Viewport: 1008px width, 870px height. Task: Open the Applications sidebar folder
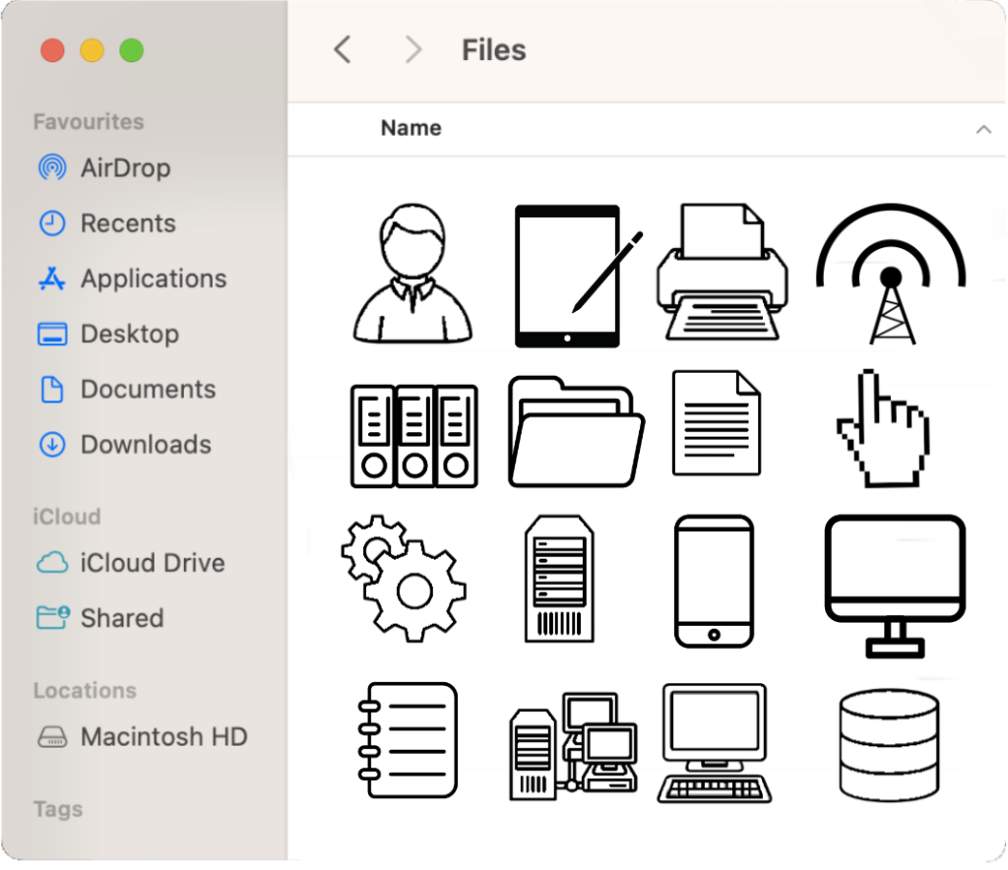132,279
